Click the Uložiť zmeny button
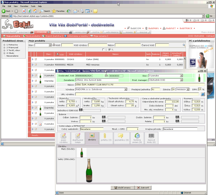The image size is (216, 195). point(123,188)
